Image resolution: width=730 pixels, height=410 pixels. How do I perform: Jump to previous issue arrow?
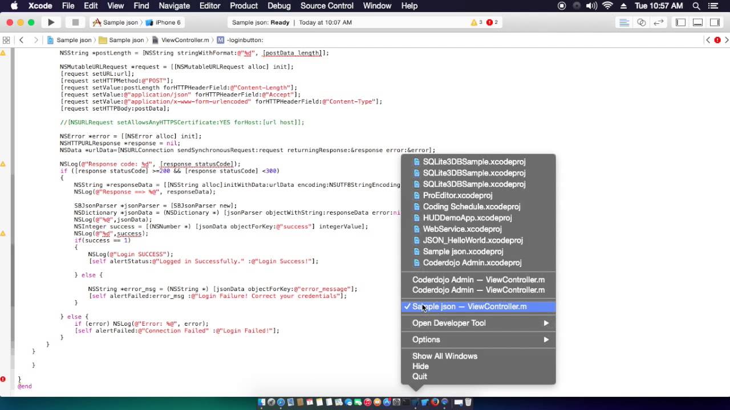coord(708,40)
